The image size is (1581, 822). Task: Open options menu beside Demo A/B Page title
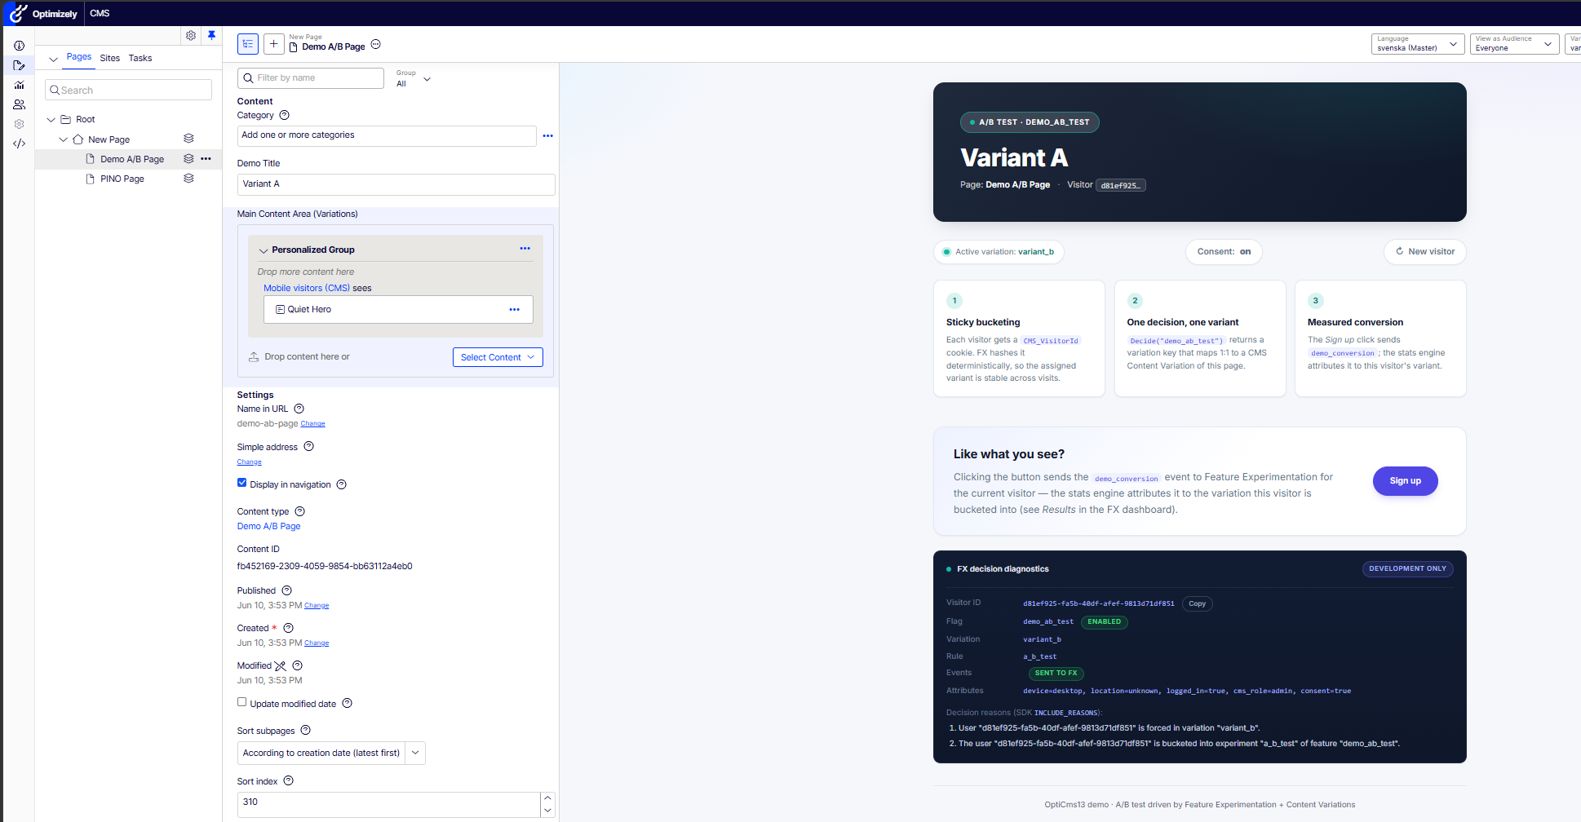(376, 45)
